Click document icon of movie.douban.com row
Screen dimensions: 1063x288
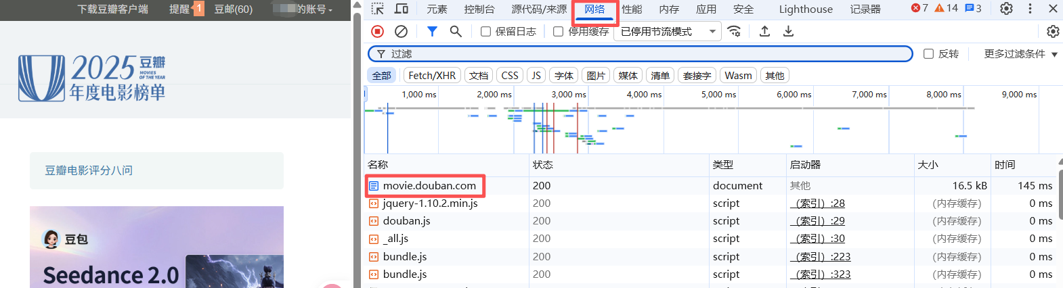374,185
